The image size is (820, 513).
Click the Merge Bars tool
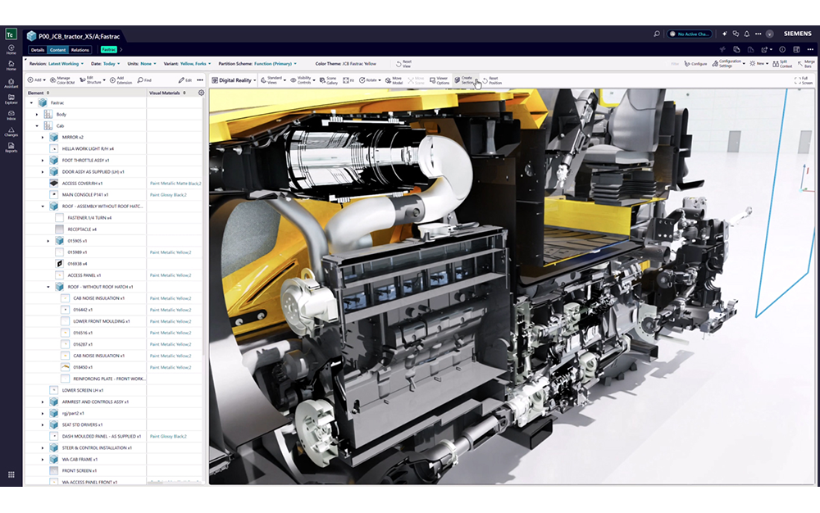pyautogui.click(x=806, y=63)
